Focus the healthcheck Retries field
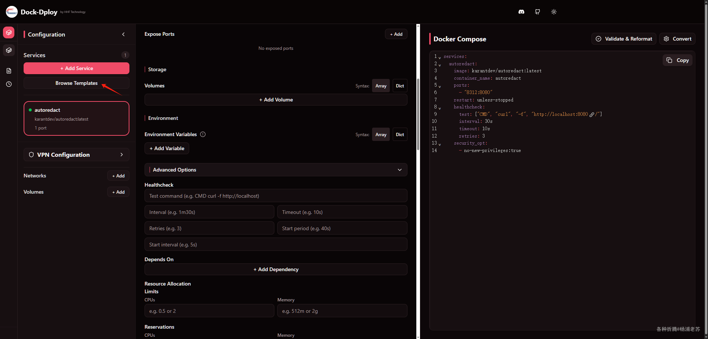Viewport: 708px width, 339px height. click(x=209, y=228)
